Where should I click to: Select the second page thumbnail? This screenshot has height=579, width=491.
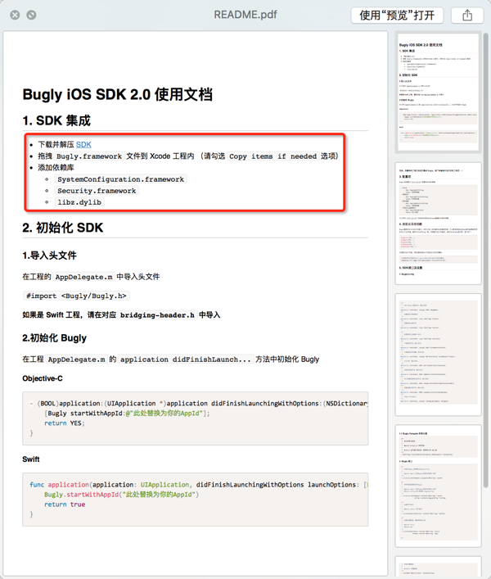pyautogui.click(x=439, y=224)
